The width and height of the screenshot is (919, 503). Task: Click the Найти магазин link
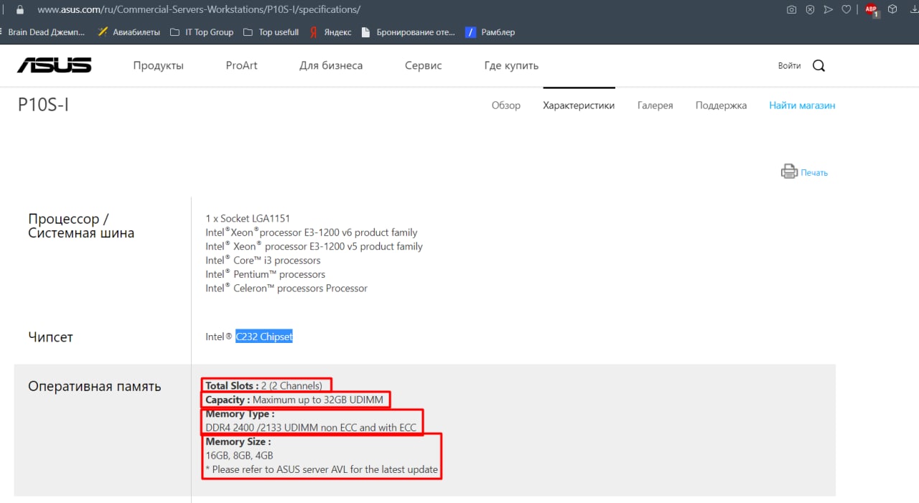pyautogui.click(x=802, y=105)
